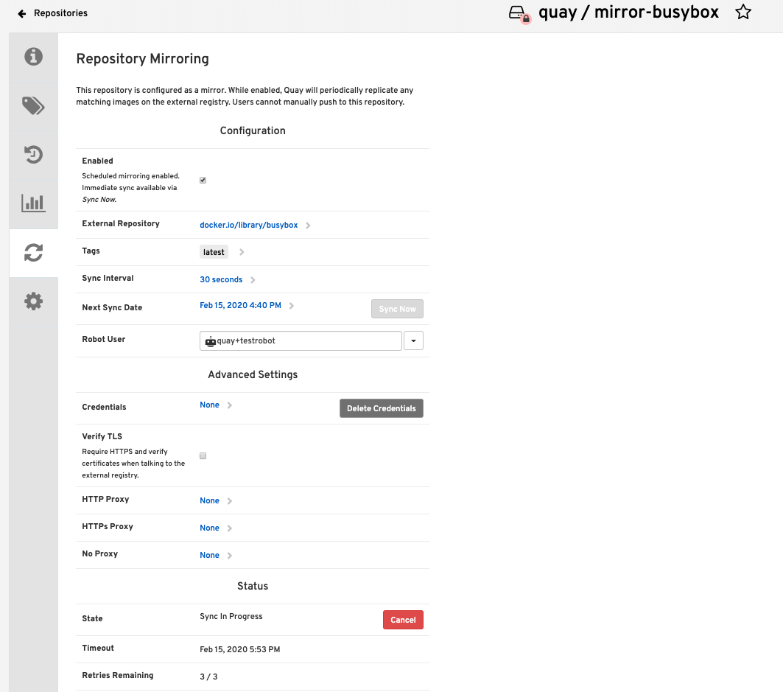Open the repository Settings gear icon
783x692 pixels.
click(x=33, y=301)
